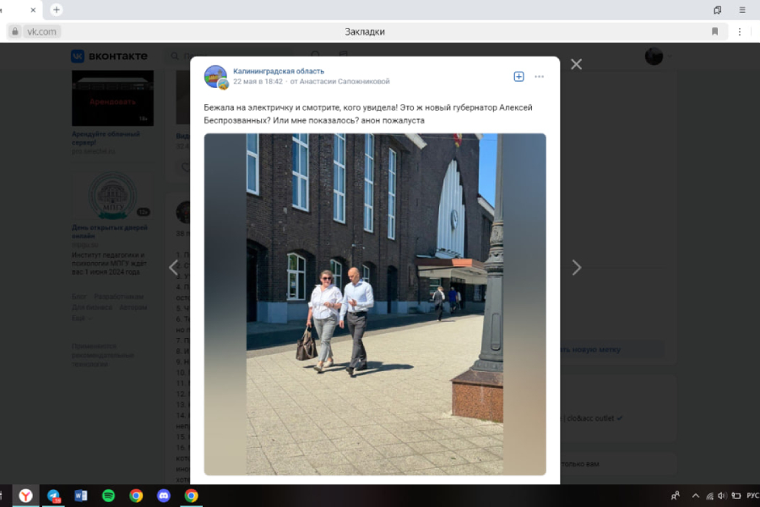
Task: Open the Калининградская область community page
Action: [279, 71]
